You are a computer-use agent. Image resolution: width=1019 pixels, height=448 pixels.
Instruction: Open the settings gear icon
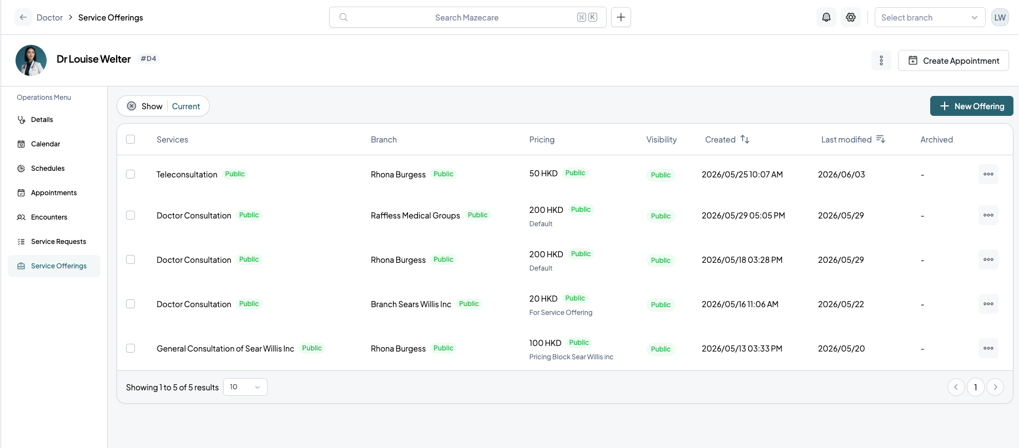pyautogui.click(x=850, y=17)
